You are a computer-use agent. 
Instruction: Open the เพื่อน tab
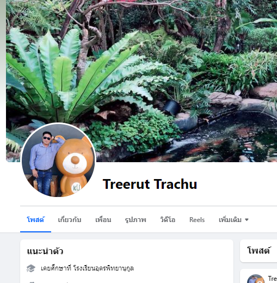click(103, 220)
